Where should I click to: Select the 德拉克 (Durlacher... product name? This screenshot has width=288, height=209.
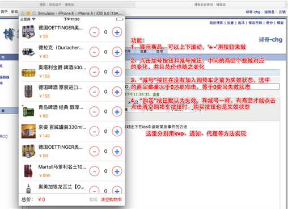[61, 48]
